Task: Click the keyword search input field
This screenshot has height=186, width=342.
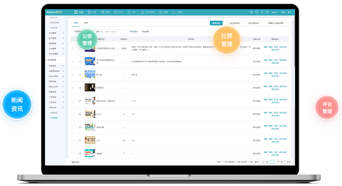Action: click(116, 31)
